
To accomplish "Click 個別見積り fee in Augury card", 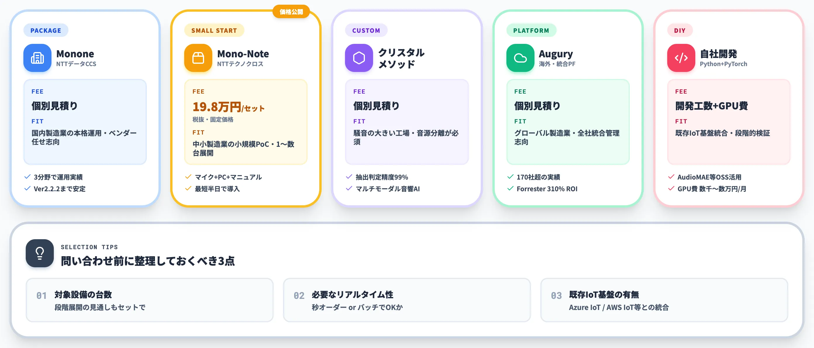I will (x=537, y=106).
